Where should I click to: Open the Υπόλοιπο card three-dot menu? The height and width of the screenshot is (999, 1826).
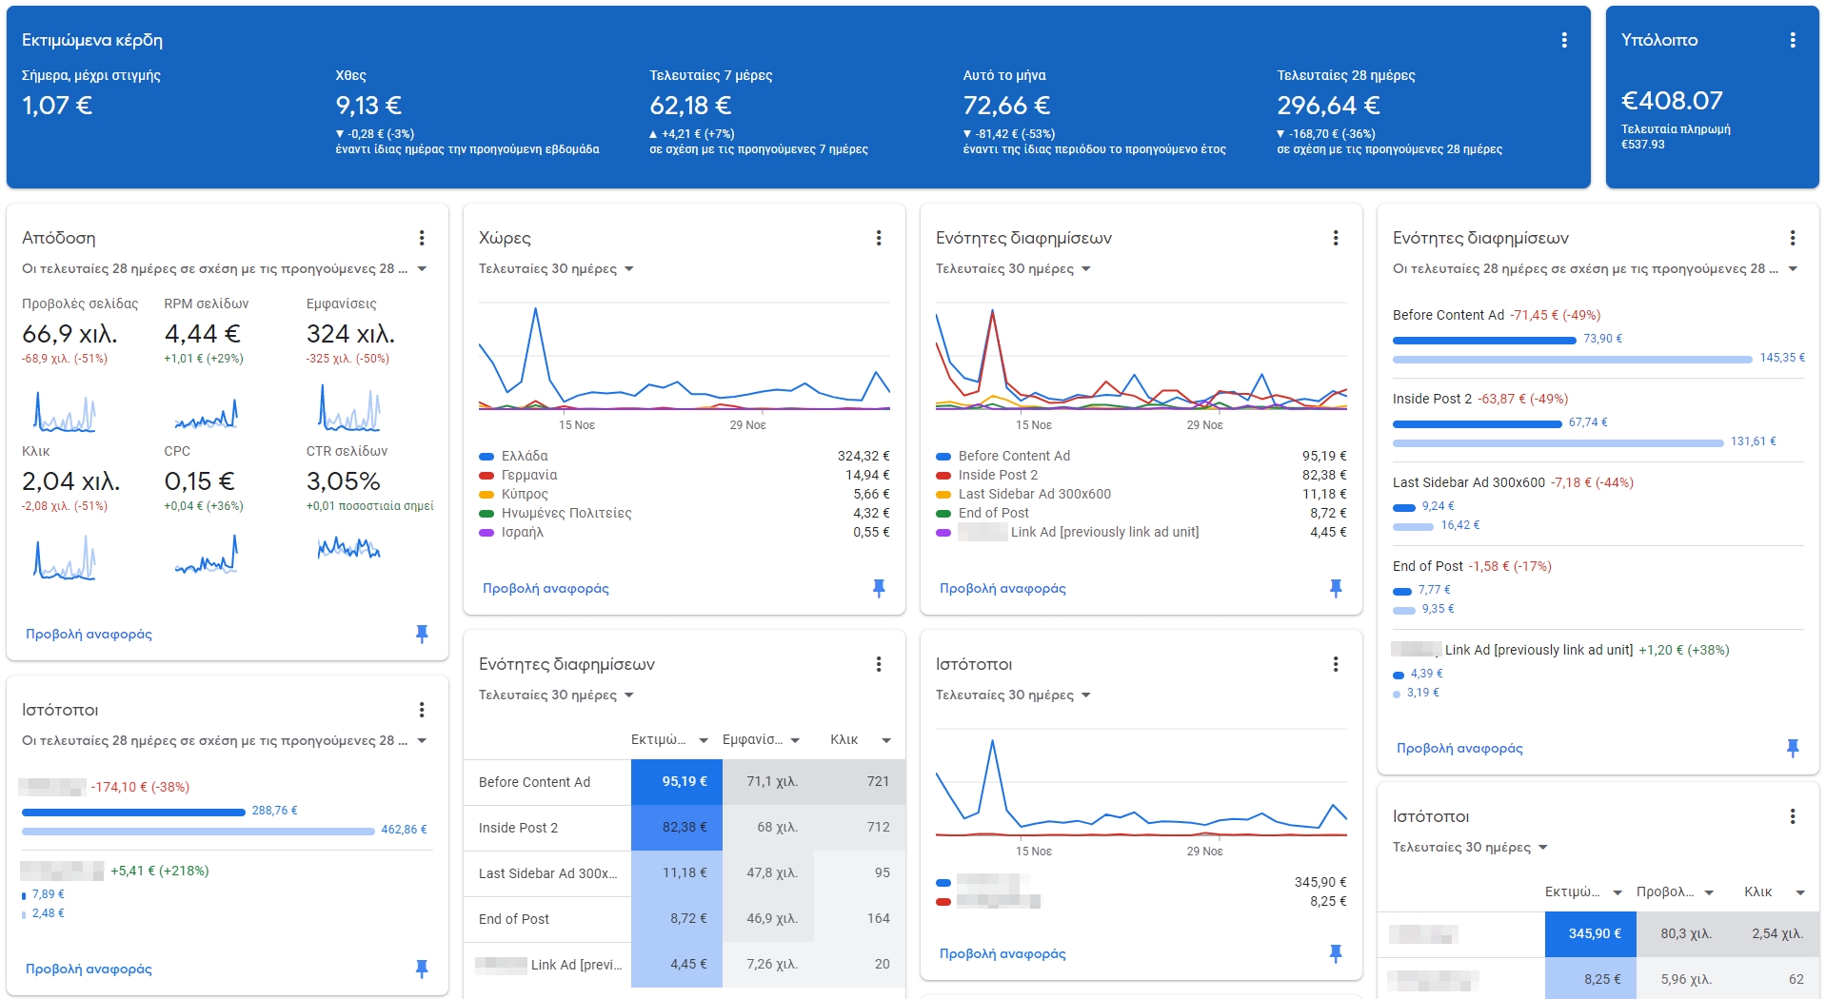1792,40
